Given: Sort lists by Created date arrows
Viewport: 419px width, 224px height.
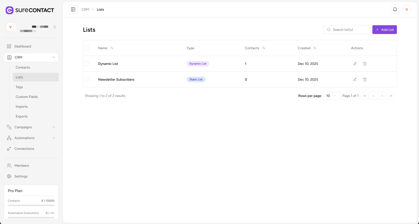Looking at the screenshot, I should 315,48.
